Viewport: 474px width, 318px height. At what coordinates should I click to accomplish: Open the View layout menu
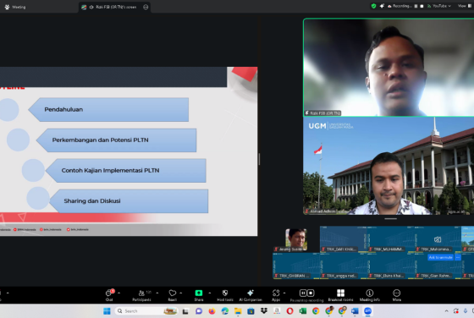tap(465, 6)
